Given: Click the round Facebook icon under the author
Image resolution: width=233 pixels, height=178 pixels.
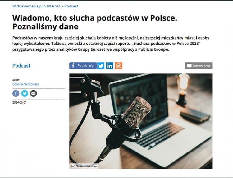Looking at the screenshot, I should (x=16, y=93).
